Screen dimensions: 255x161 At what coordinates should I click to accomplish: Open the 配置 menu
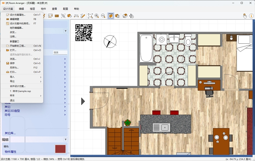[x=65, y=9]
